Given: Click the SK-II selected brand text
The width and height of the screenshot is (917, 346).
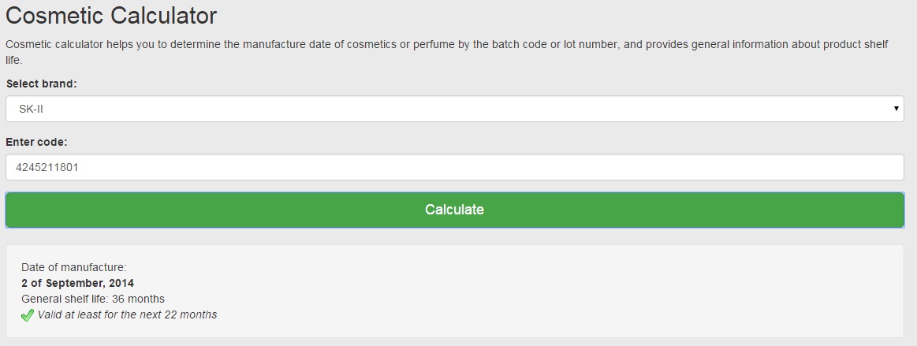Looking at the screenshot, I should click(x=31, y=110).
